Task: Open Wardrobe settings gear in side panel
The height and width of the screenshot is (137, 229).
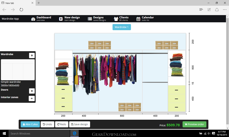Action: (x=32, y=55)
